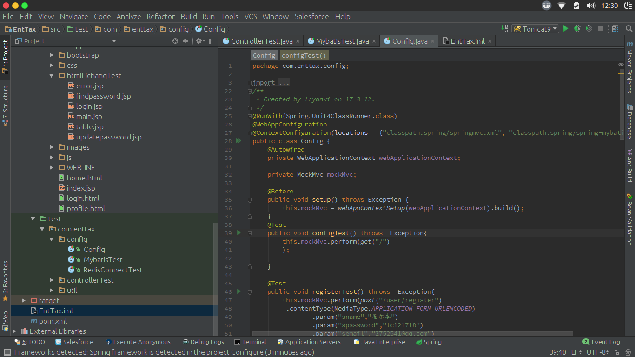
Task: Run Tomcat9 with coverage
Action: coord(589,28)
